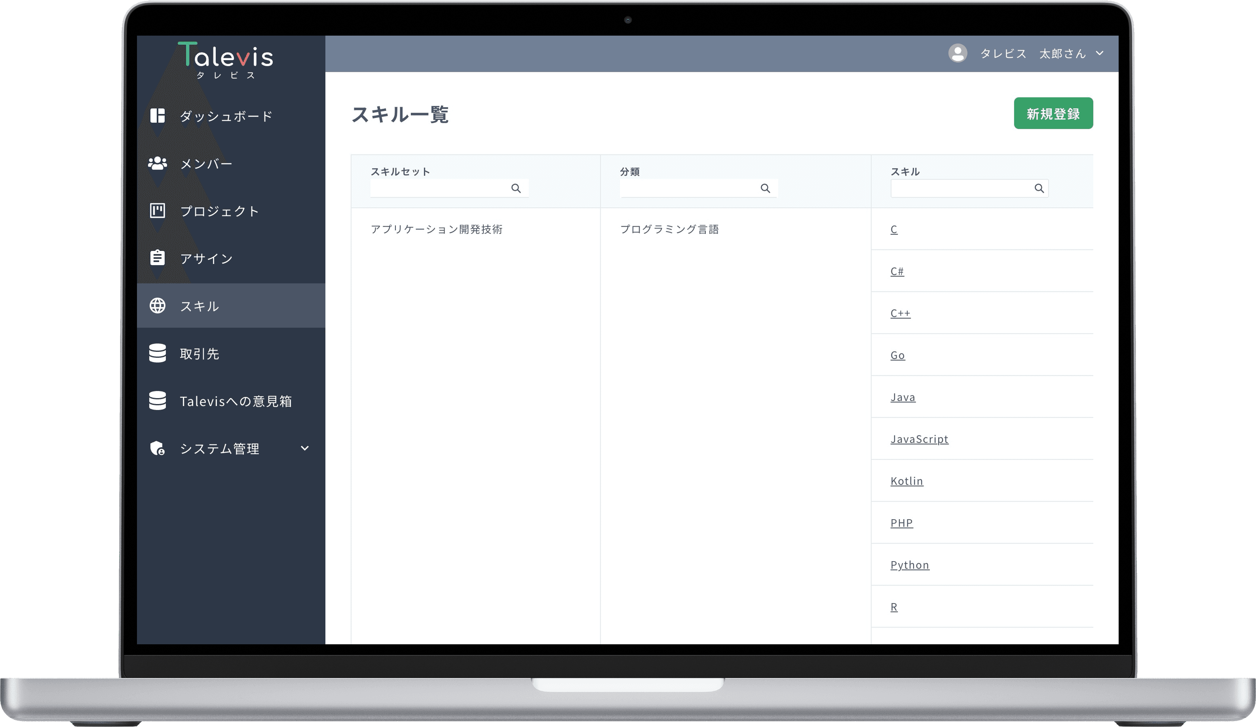
Task: Click the project board icon
Action: tap(158, 211)
